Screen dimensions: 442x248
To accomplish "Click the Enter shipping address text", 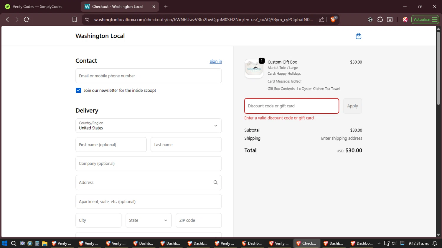I will coord(342,138).
